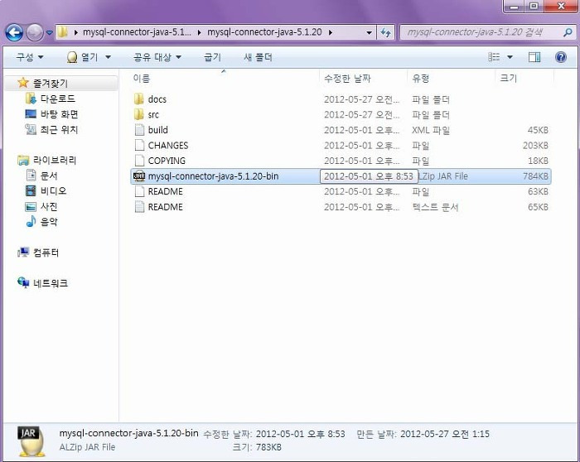The height and width of the screenshot is (462, 580).
Task: Open the 문서 library
Action: (49, 176)
